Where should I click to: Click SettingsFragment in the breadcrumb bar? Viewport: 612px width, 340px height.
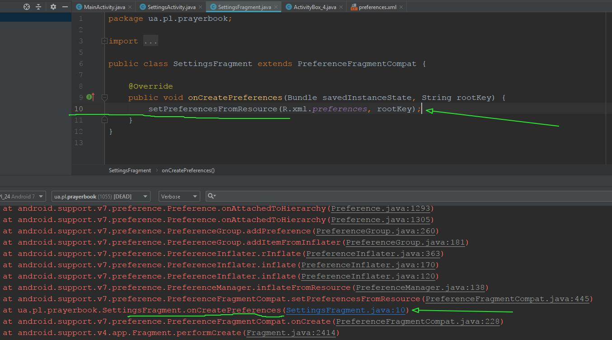coord(130,170)
